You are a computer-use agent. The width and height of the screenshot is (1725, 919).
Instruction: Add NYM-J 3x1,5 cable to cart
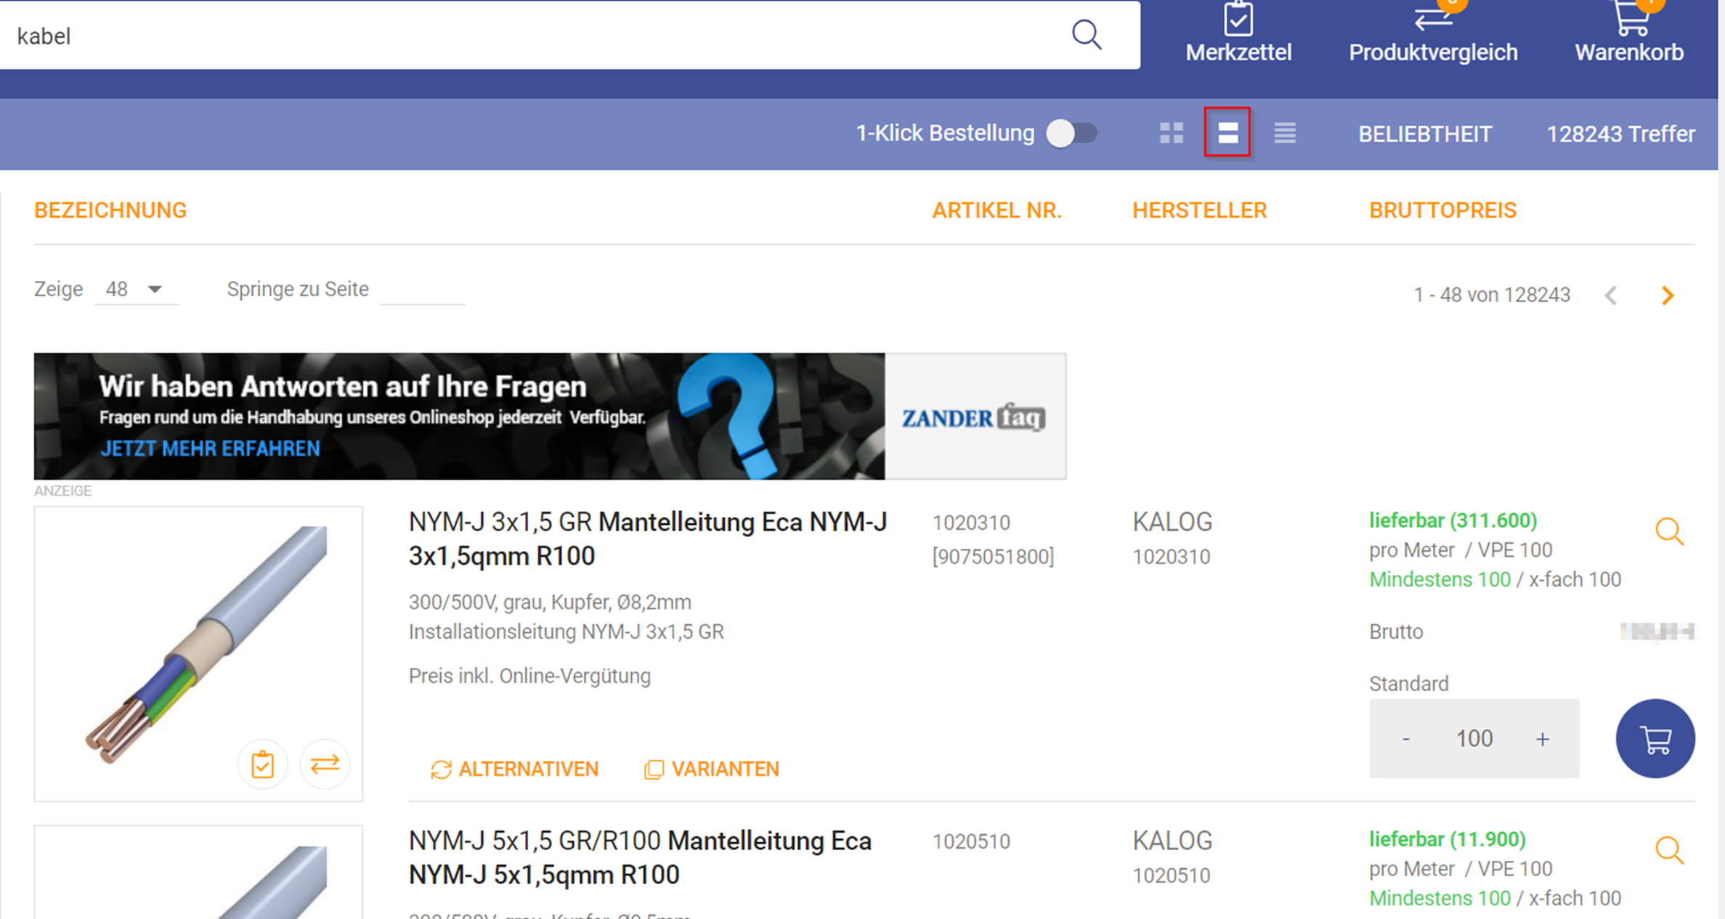1655,739
